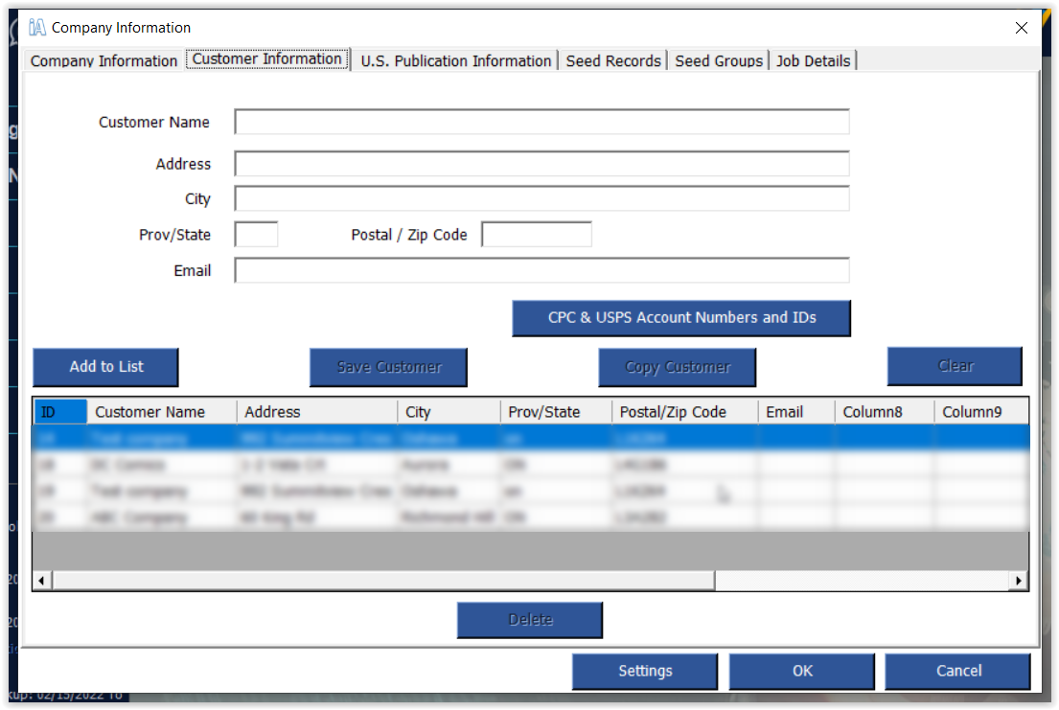Click the Email input field
1059x710 pixels.
coord(541,270)
